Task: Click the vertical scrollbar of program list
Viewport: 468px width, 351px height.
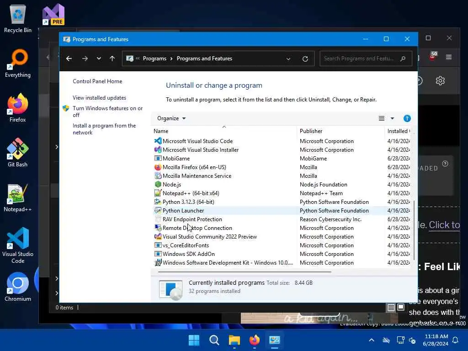Action: pyautogui.click(x=414, y=230)
